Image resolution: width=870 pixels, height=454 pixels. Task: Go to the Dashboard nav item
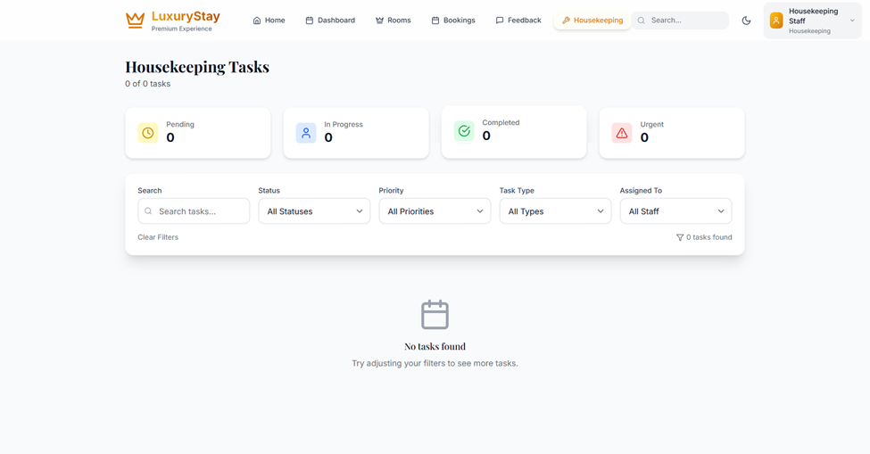(x=330, y=21)
